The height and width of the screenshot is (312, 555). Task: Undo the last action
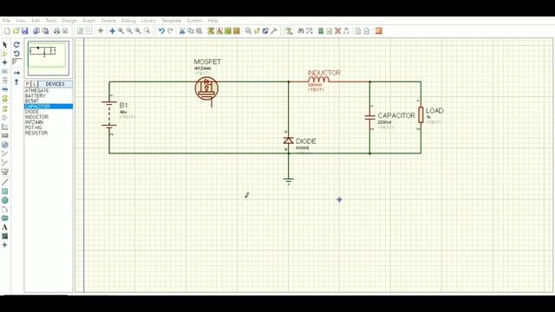(161, 31)
